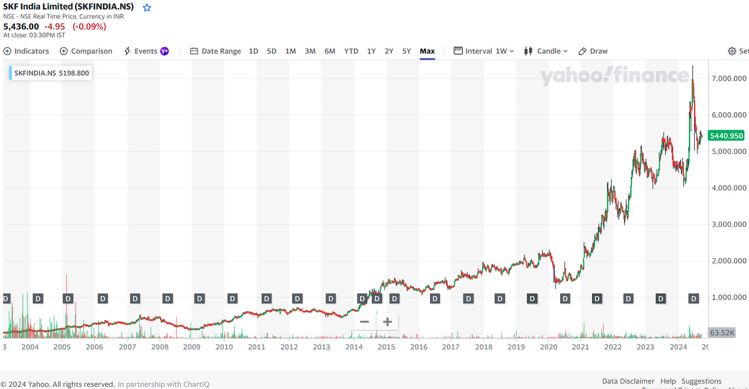
Task: Open the Data Disclaimer link
Action: 628,381
